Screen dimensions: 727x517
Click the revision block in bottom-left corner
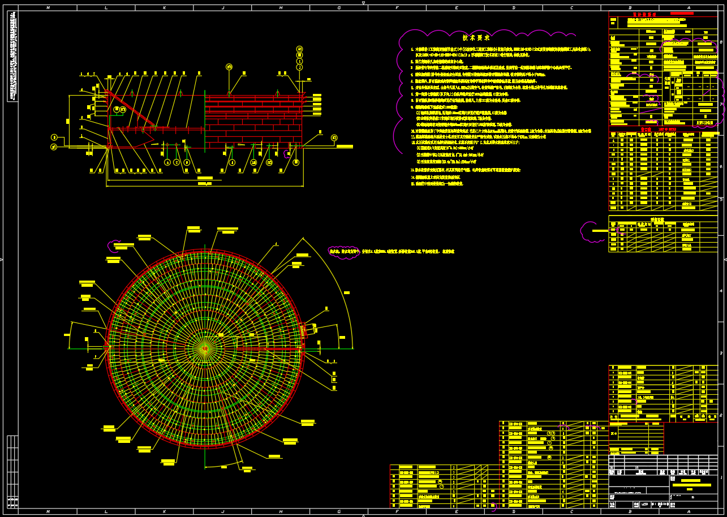(x=12, y=471)
